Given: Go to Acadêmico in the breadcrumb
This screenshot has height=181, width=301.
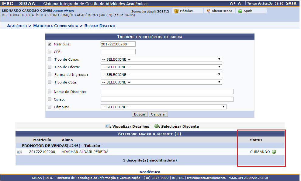Looking at the screenshot, I should [x=17, y=26].
